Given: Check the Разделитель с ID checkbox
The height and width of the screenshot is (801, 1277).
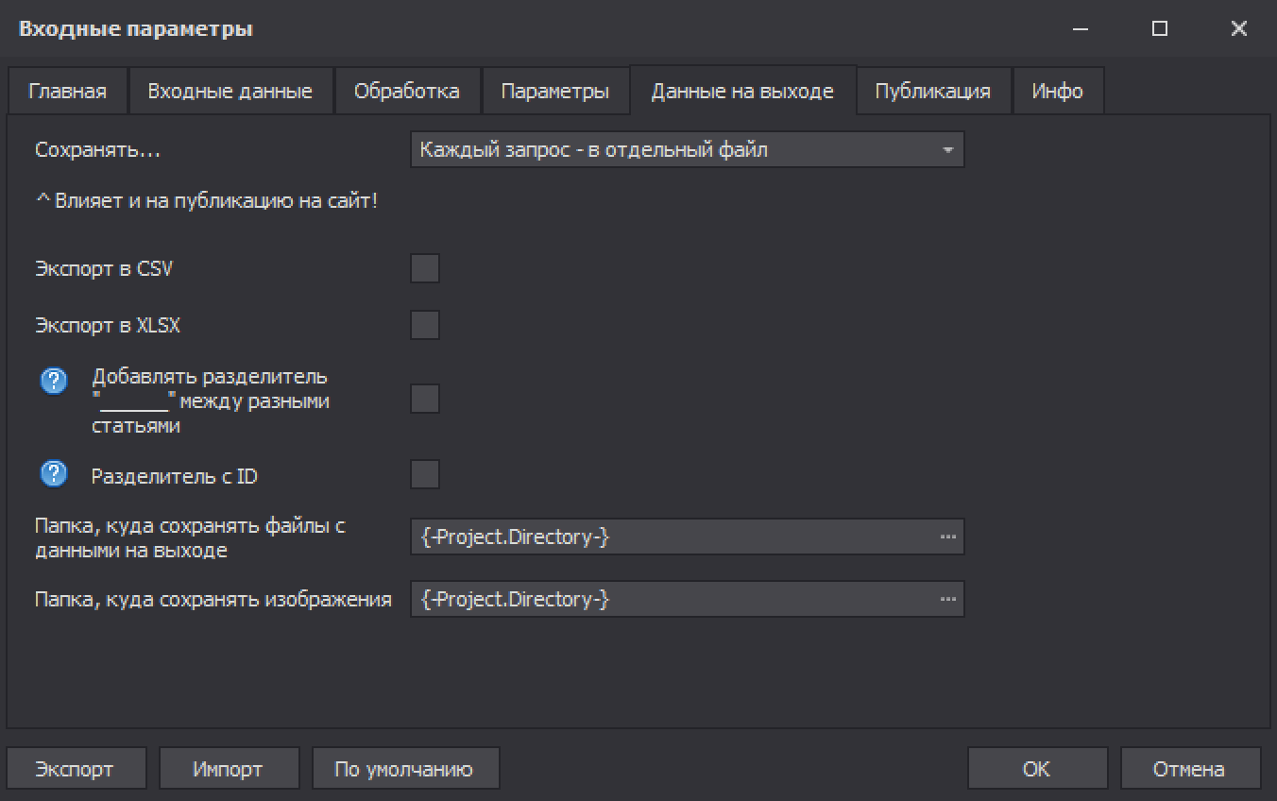Looking at the screenshot, I should [425, 473].
